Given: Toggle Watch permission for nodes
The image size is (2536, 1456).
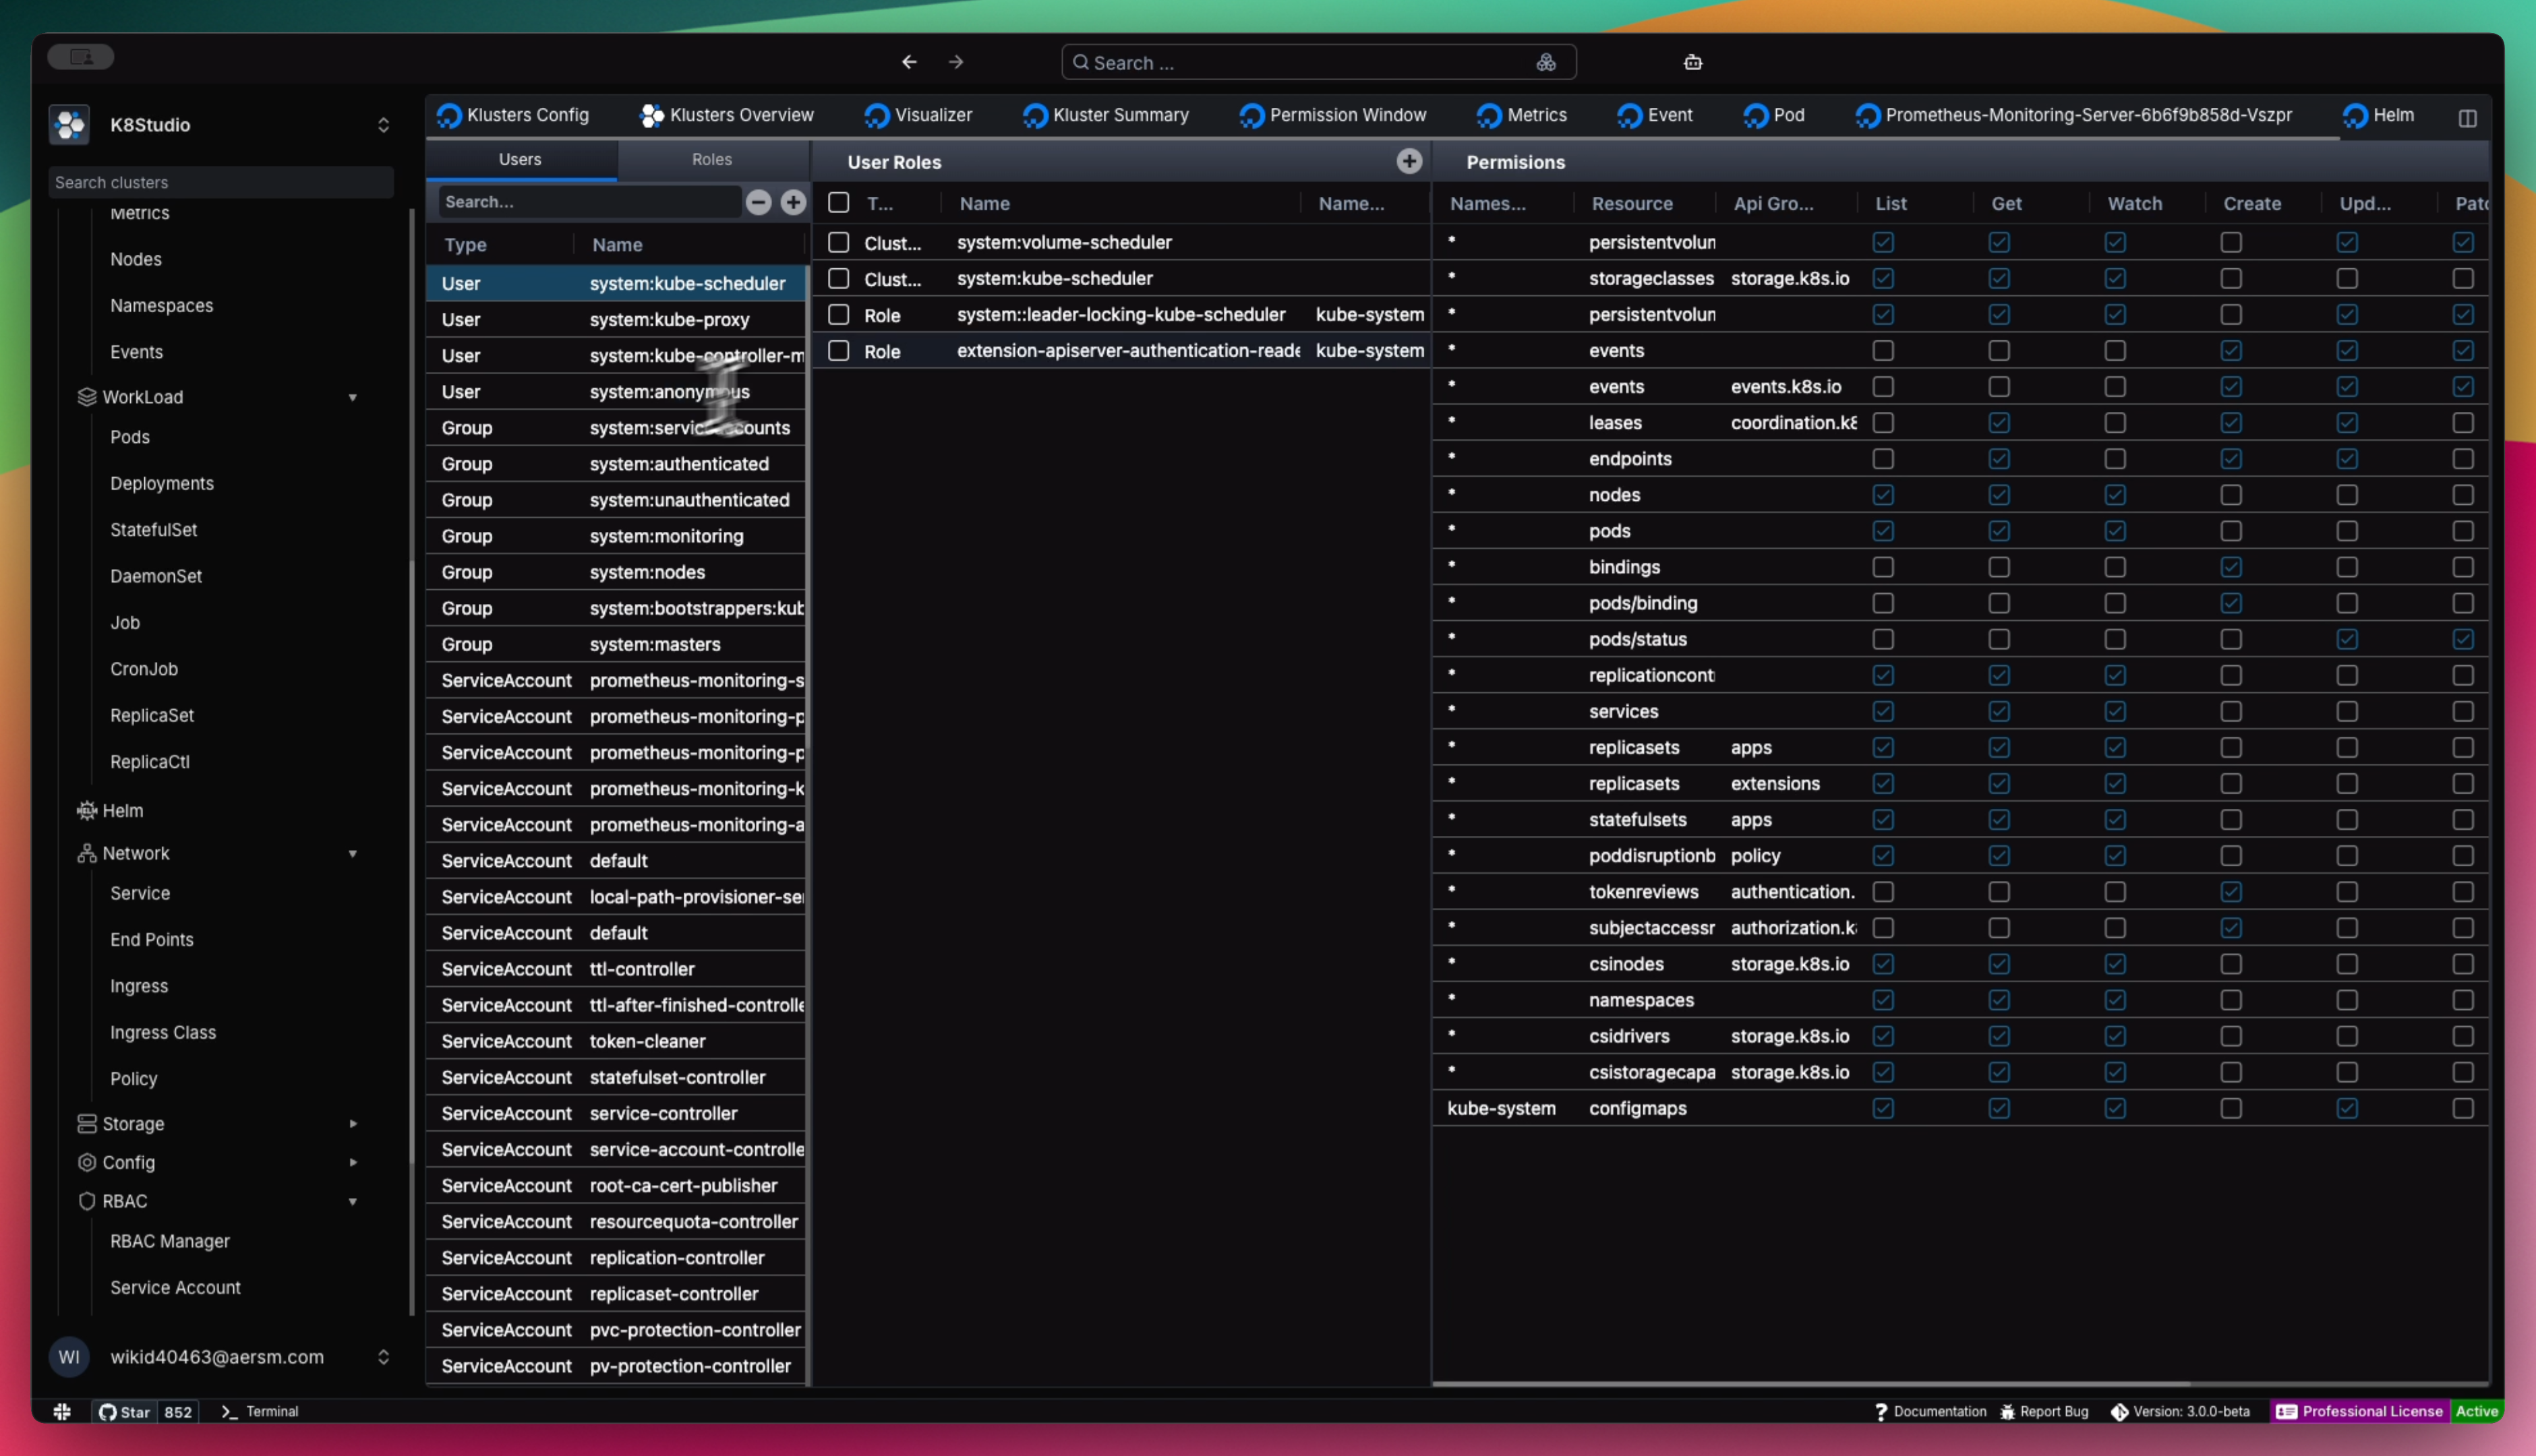Looking at the screenshot, I should click(x=2115, y=495).
